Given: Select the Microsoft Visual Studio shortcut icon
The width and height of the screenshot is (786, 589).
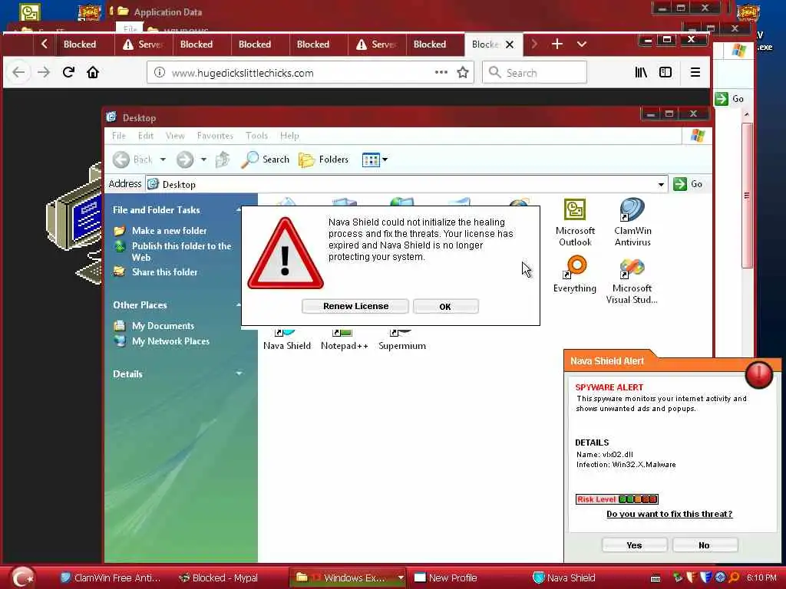Looking at the screenshot, I should tap(632, 281).
